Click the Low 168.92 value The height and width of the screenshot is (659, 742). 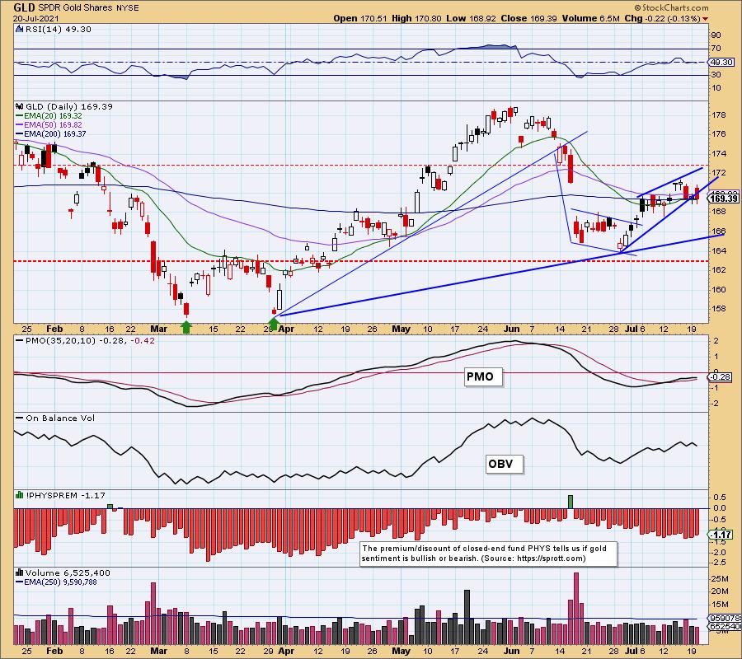coord(472,18)
